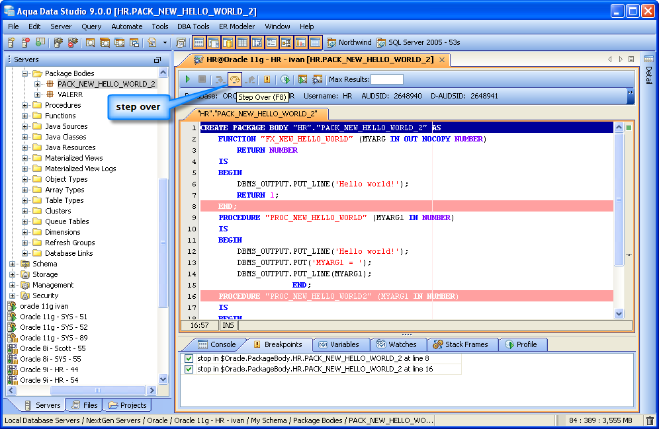Click the green Run debugger button
Viewport: 659px width, 429px height.
(x=188, y=79)
